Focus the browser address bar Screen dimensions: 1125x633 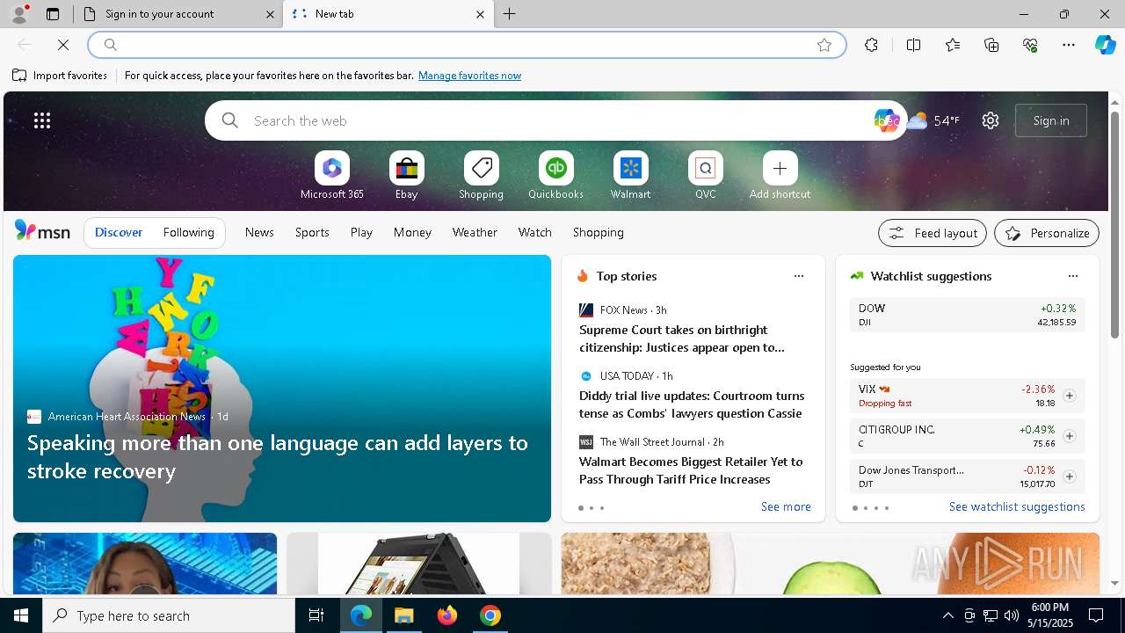[466, 45]
